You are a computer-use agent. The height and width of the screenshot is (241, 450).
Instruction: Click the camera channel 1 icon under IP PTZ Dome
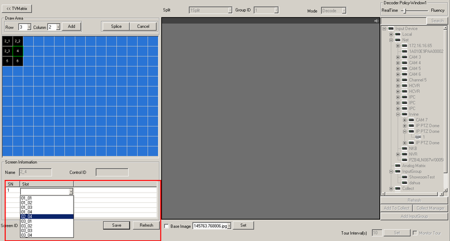click(x=418, y=137)
